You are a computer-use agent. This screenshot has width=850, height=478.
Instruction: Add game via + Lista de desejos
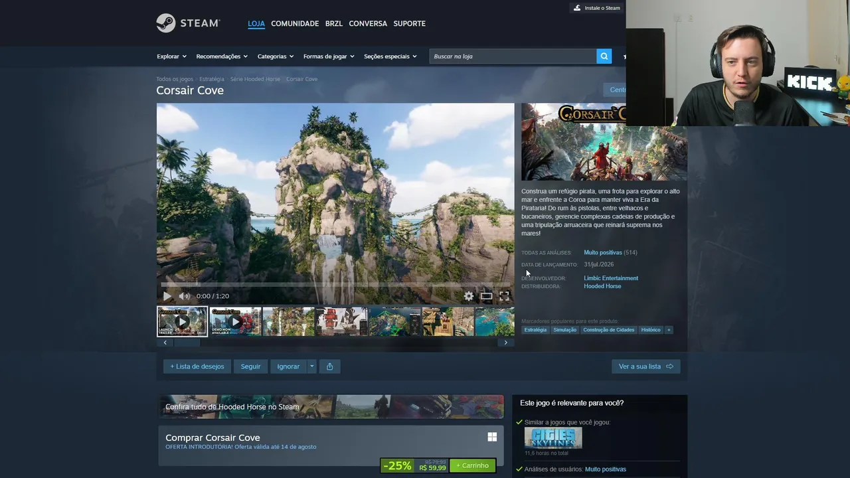197,366
